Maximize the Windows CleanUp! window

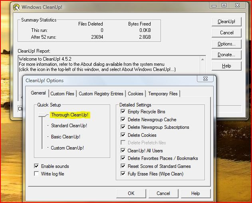224,6
